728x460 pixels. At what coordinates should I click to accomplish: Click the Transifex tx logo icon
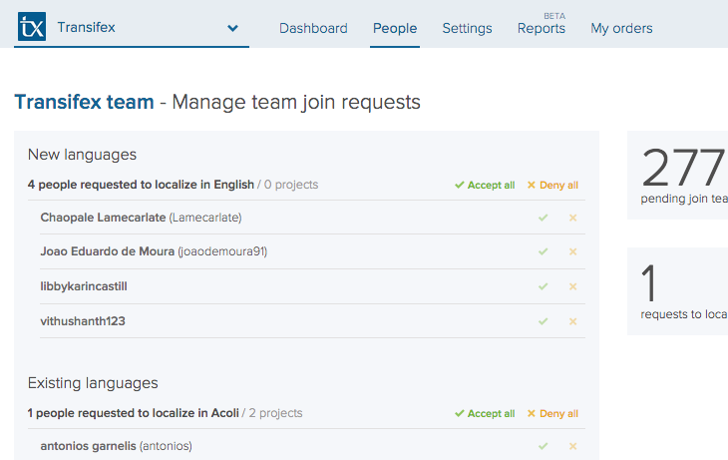point(32,27)
